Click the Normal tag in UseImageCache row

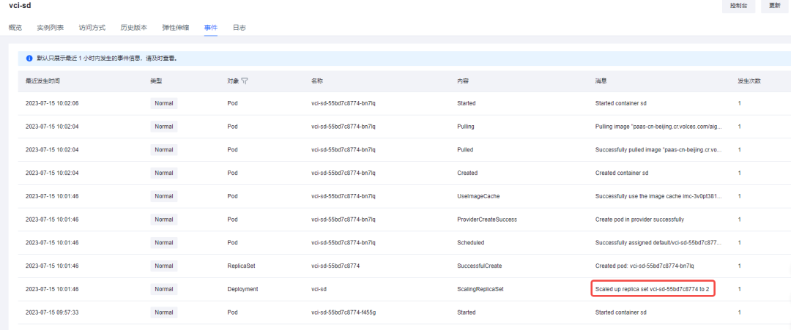(164, 196)
